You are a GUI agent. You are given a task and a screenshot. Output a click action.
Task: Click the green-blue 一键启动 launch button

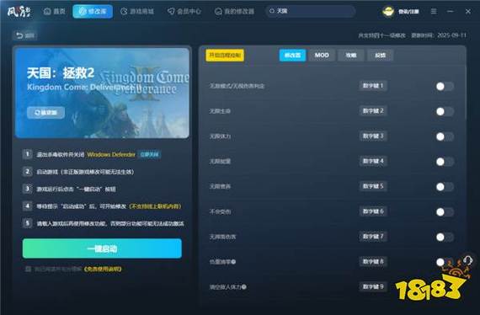coord(102,248)
